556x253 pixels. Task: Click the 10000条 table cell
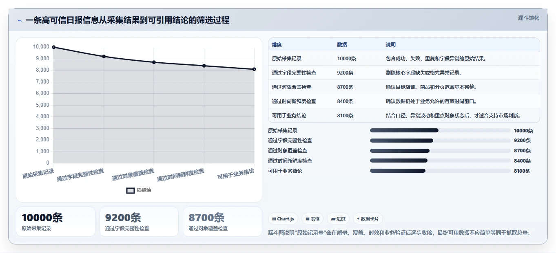[x=347, y=59]
